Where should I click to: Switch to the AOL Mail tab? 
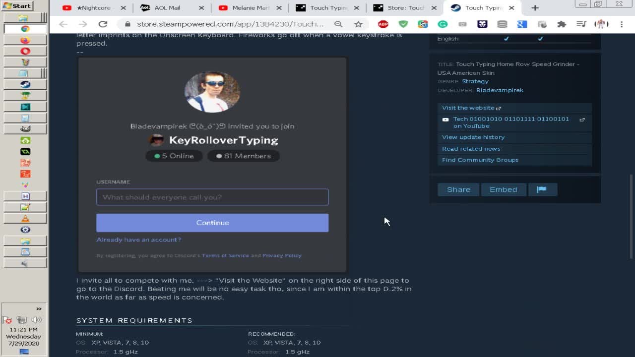(x=167, y=8)
